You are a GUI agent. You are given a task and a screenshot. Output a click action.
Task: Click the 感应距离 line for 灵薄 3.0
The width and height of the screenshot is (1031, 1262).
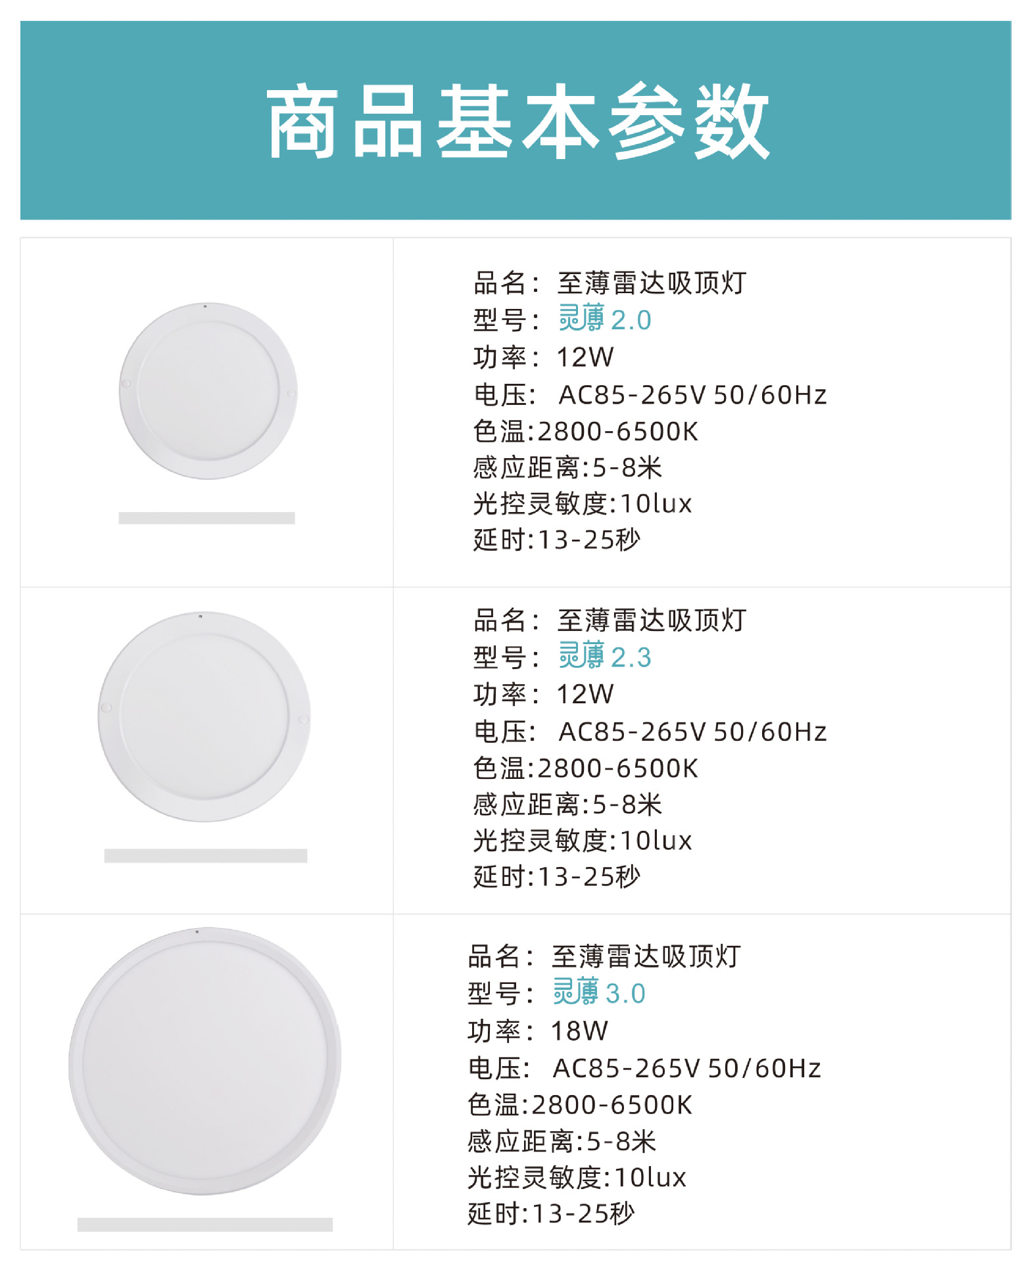(562, 1142)
